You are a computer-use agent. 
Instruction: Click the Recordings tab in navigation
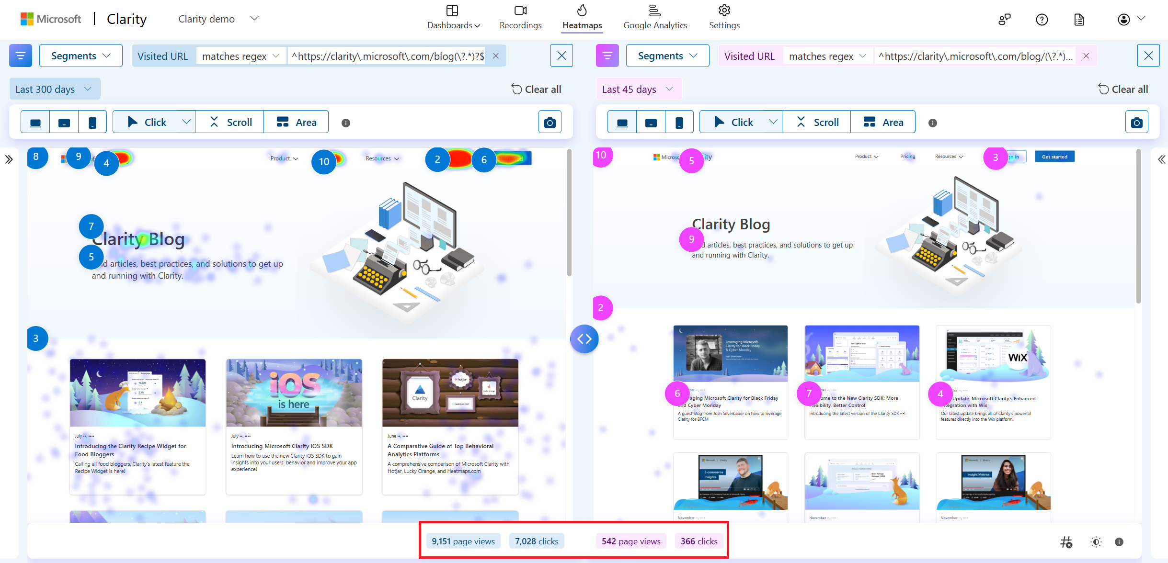[x=520, y=17]
